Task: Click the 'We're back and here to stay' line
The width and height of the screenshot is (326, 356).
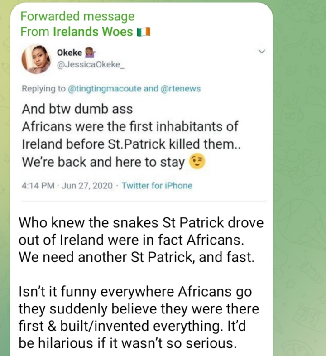Action: 103,163
